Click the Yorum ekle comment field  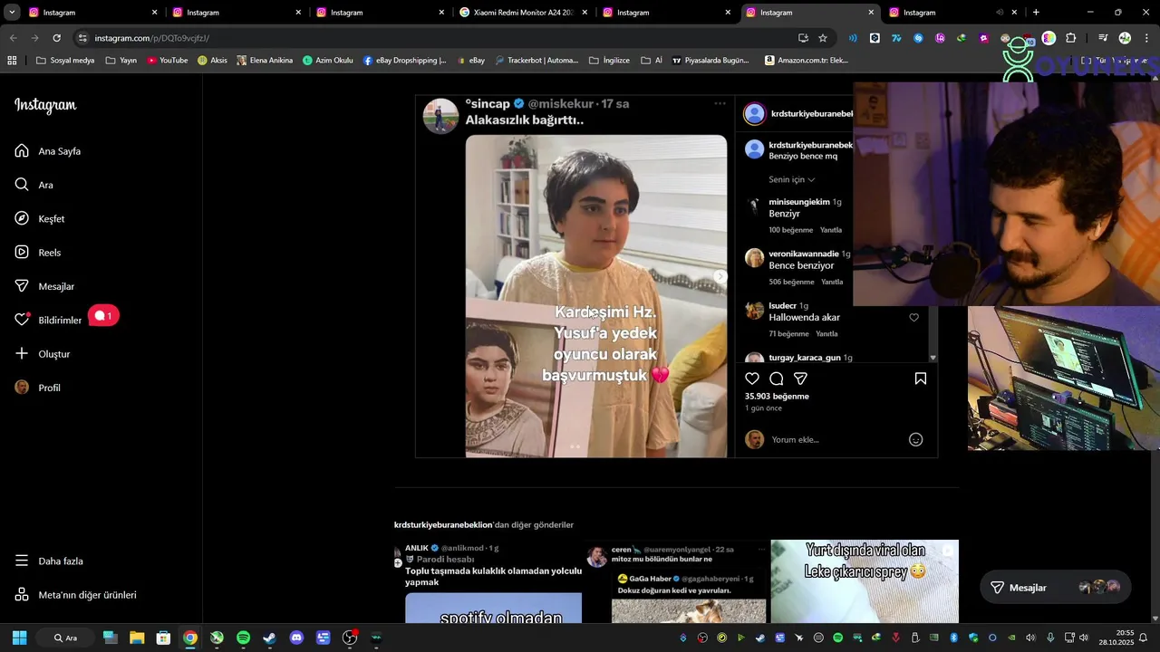click(834, 439)
